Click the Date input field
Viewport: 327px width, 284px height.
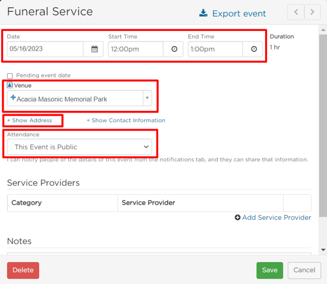click(x=45, y=49)
